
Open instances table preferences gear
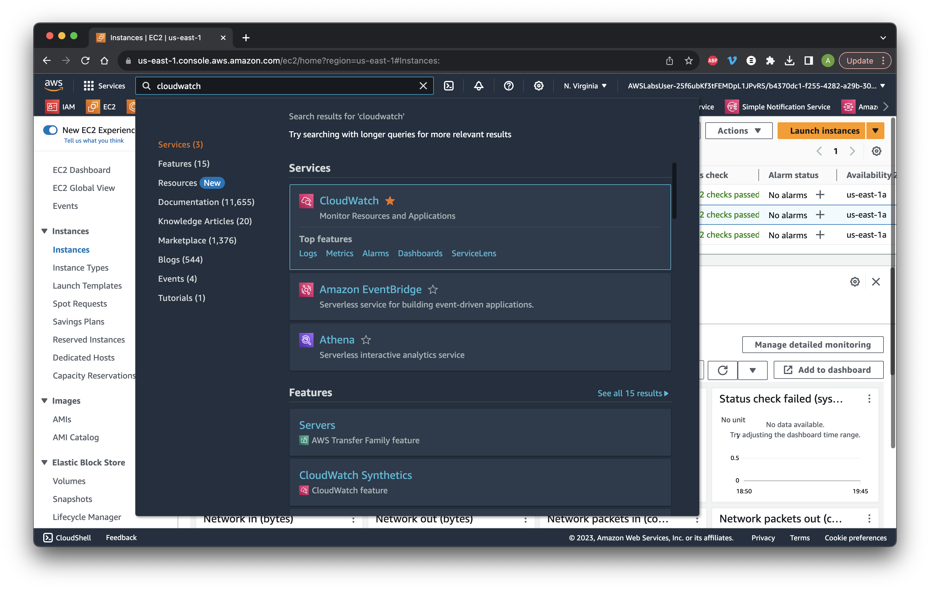(x=876, y=151)
